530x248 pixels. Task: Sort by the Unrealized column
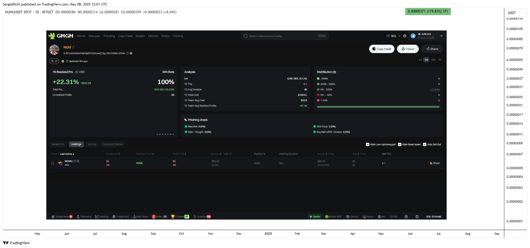point(113,154)
